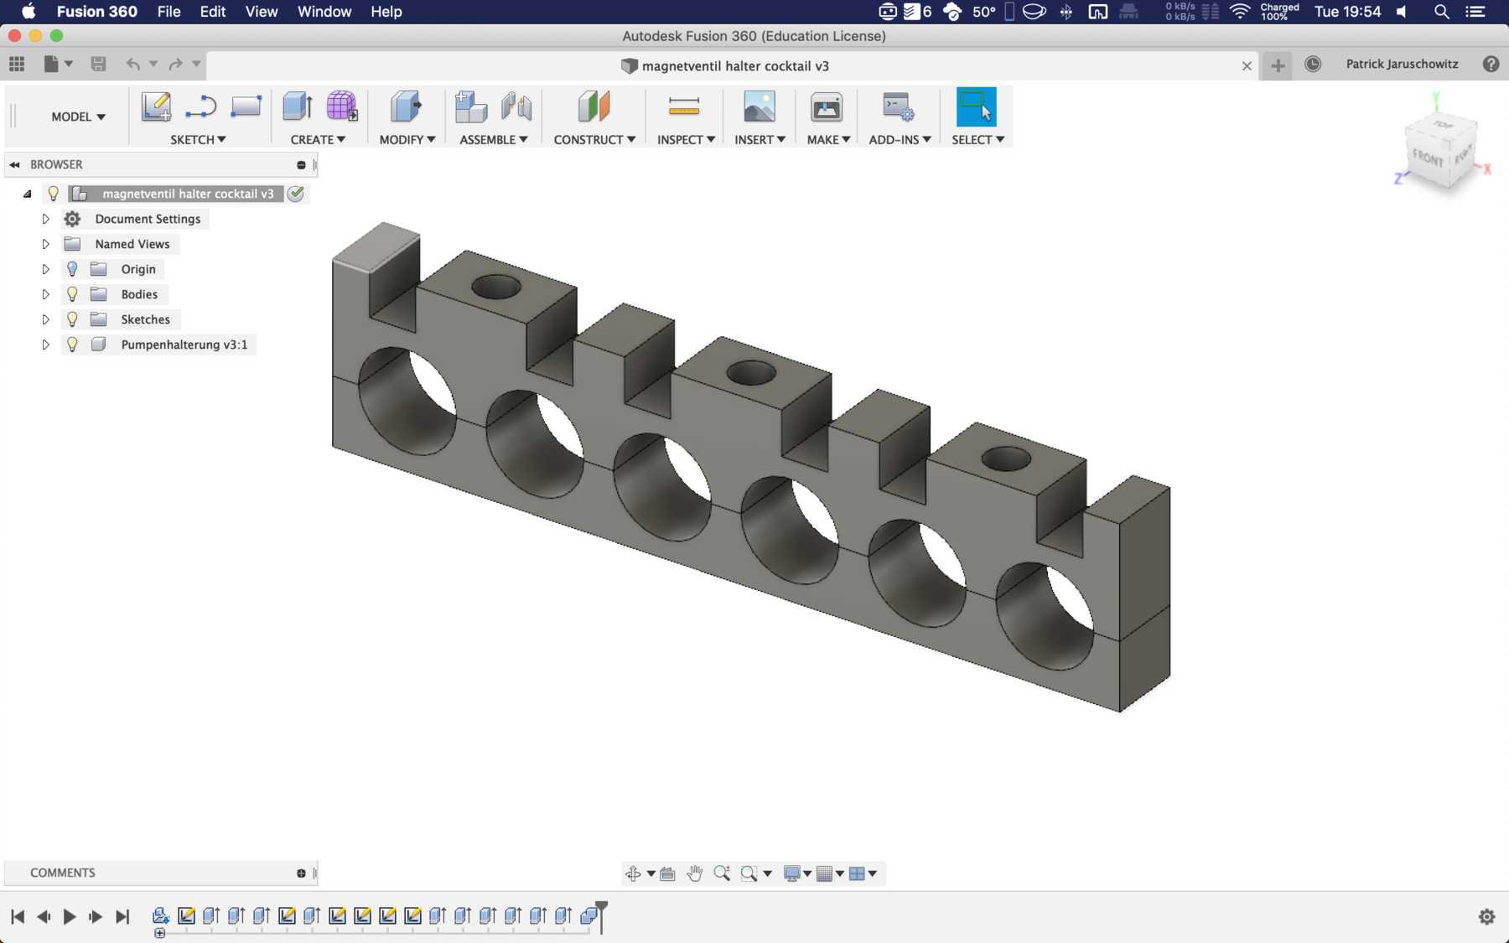Select the Press Pull modify icon
This screenshot has width=1509, height=943.
[x=406, y=107]
